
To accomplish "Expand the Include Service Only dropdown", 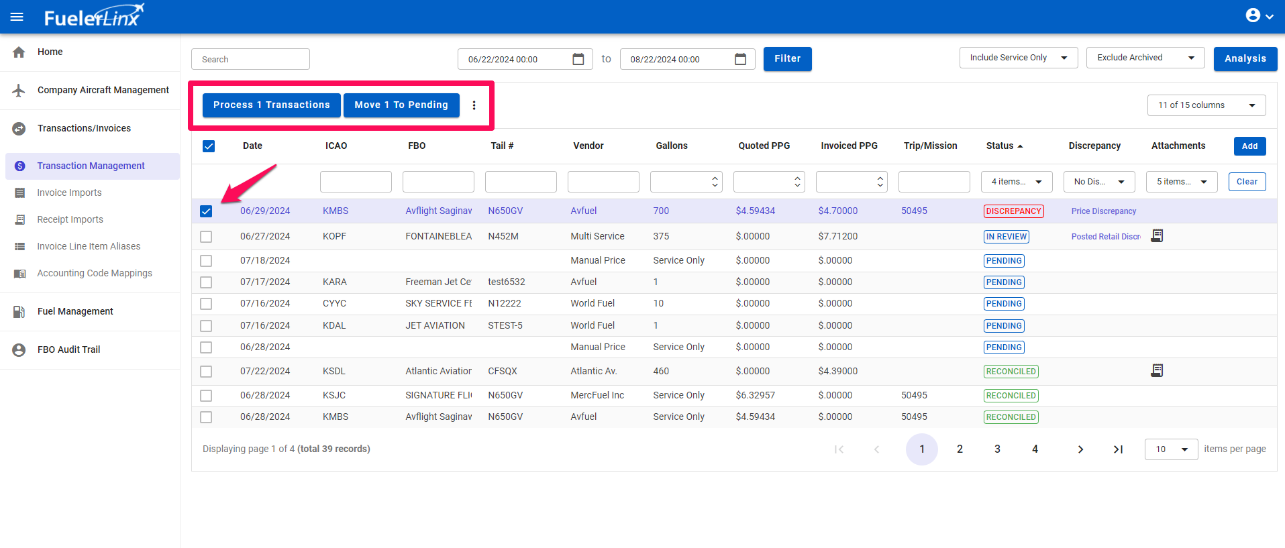I will [x=1018, y=58].
